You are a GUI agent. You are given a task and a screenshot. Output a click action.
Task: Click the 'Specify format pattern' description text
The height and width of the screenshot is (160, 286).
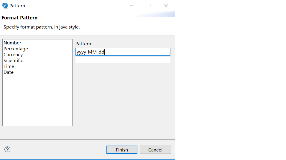tap(42, 27)
